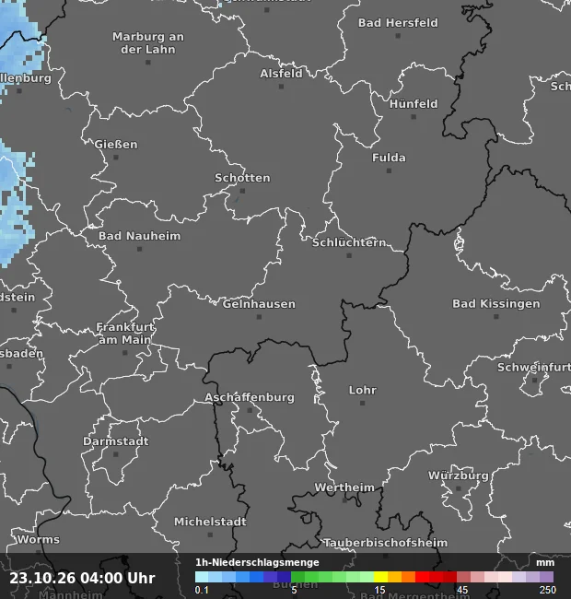Click the Lohr city label

pos(363,390)
